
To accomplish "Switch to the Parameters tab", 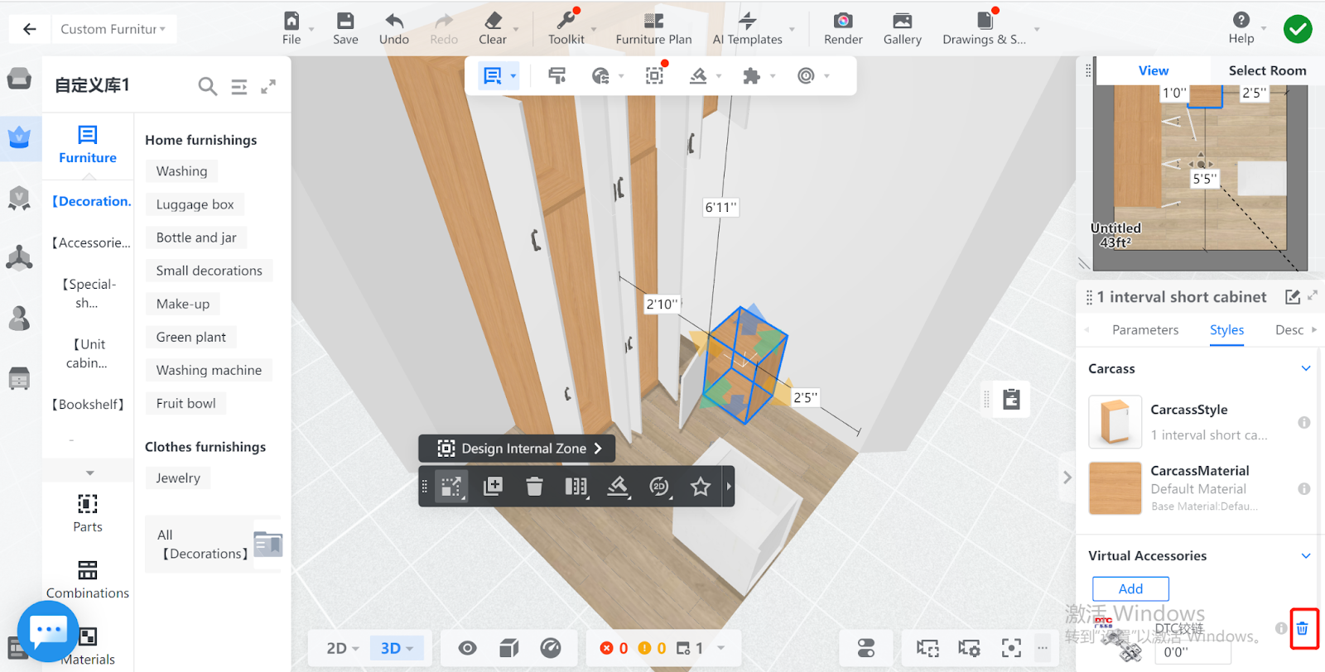I will 1144,330.
